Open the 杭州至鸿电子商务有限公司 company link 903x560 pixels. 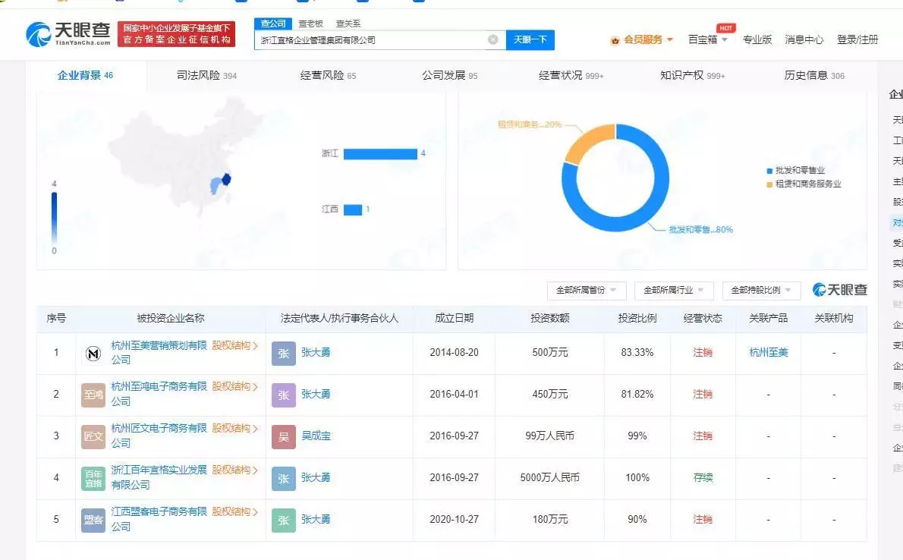tap(159, 394)
